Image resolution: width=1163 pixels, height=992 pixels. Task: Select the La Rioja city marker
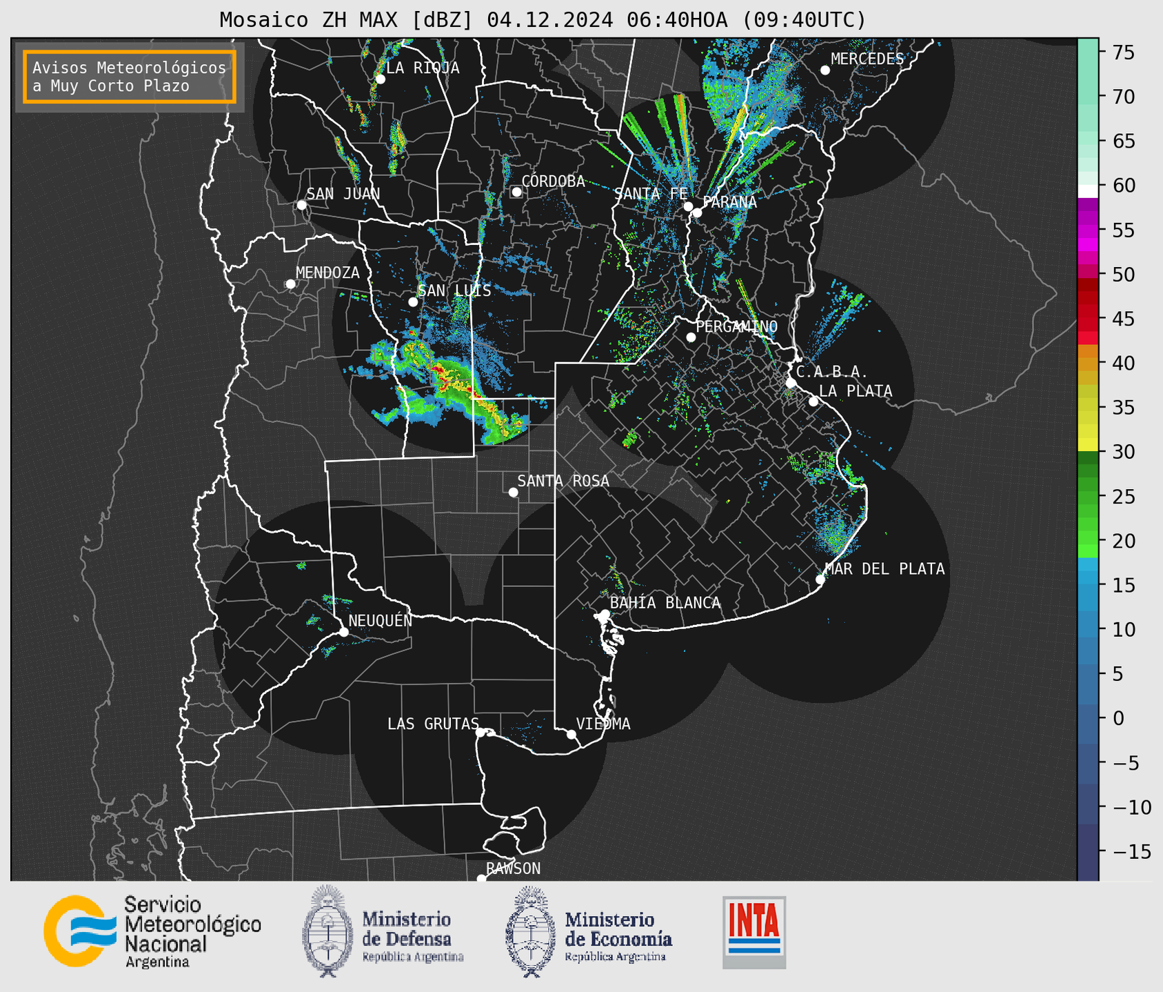(380, 79)
